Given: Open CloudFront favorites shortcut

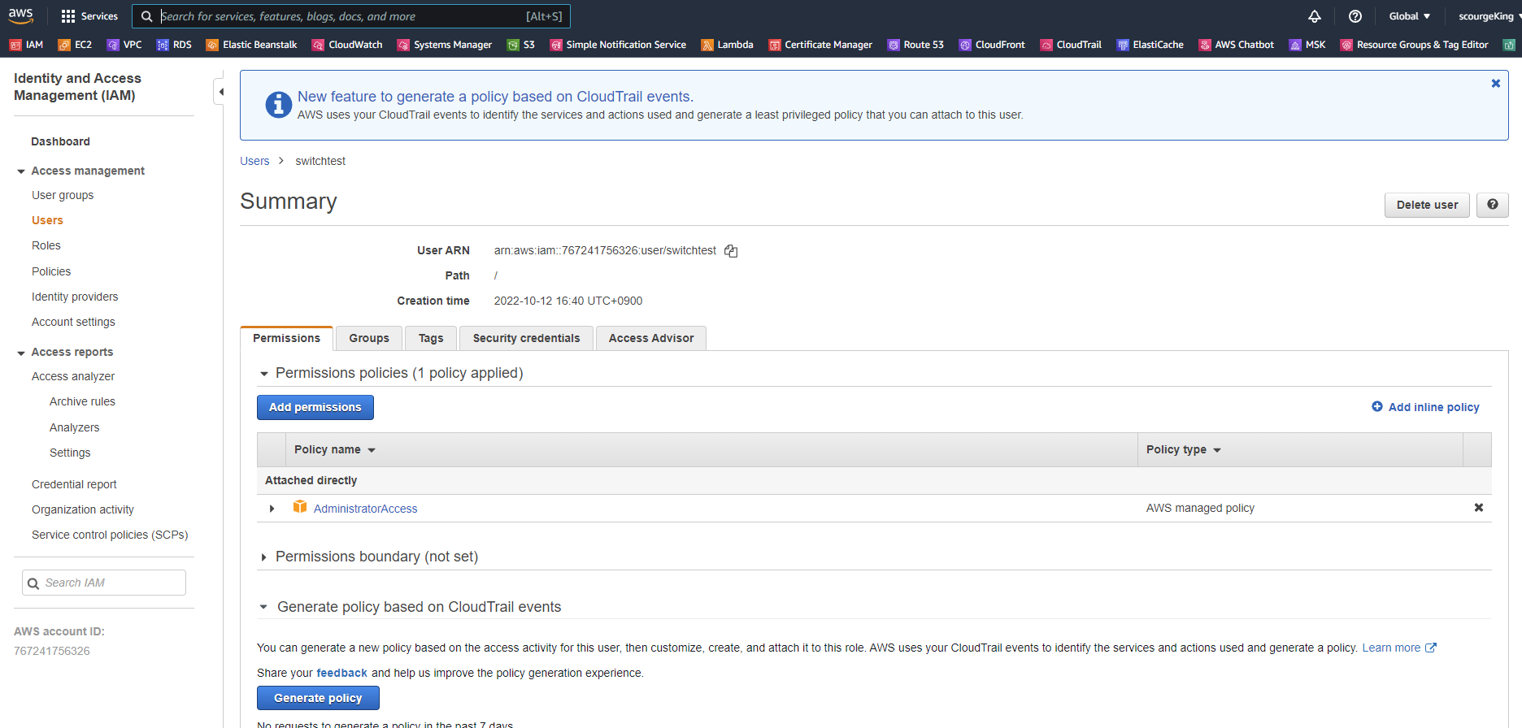Looking at the screenshot, I should (992, 45).
